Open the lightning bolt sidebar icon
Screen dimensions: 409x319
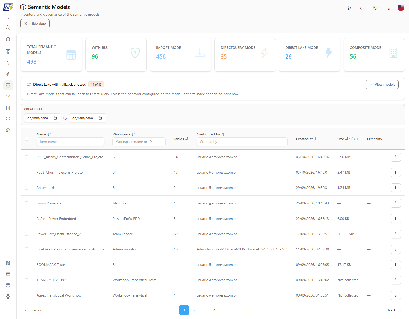tap(8, 74)
